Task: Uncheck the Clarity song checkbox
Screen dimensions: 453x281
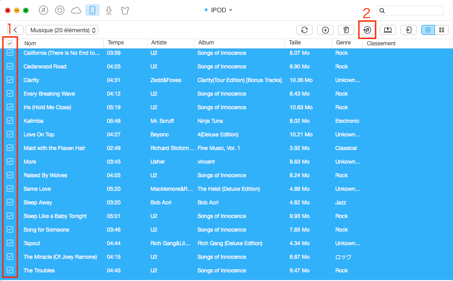Action: pyautogui.click(x=10, y=80)
